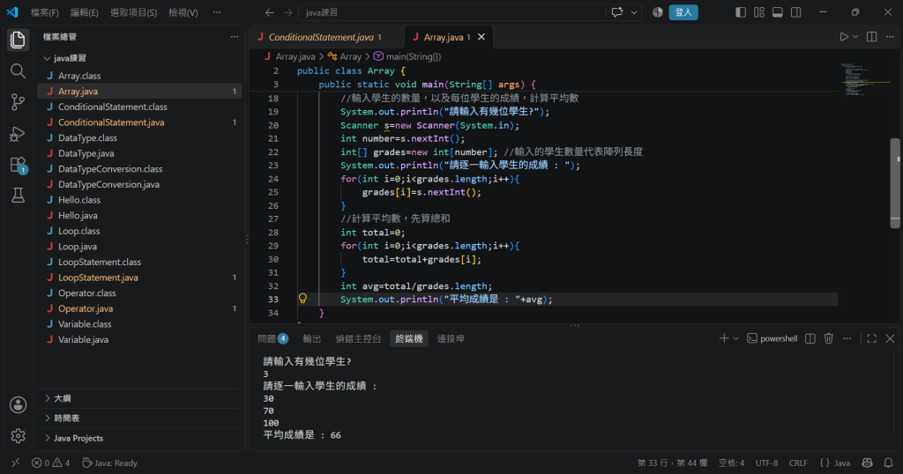Switch to the 問題 Problems tab

pos(272,339)
